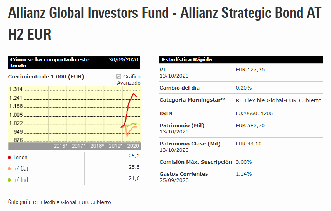Click the VL value EUR 127,36
The height and width of the screenshot is (211, 331).
coord(250,70)
